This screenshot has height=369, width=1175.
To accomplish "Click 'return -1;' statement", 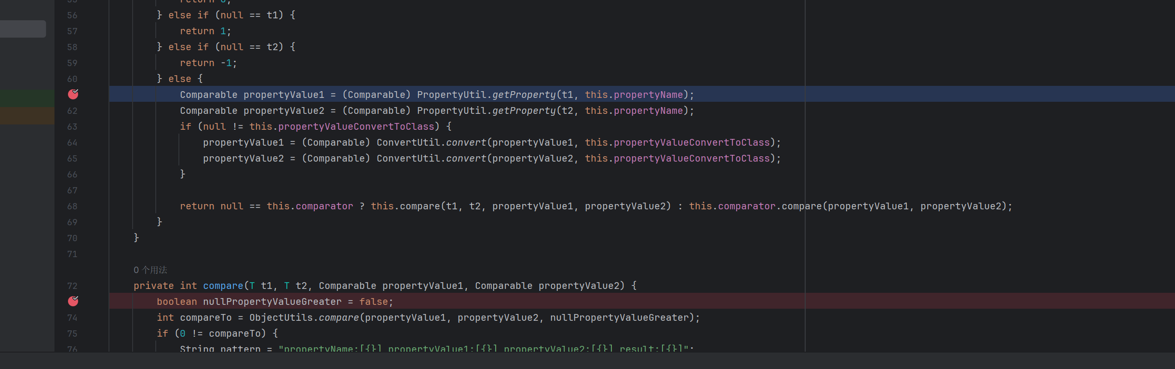I will coord(208,63).
